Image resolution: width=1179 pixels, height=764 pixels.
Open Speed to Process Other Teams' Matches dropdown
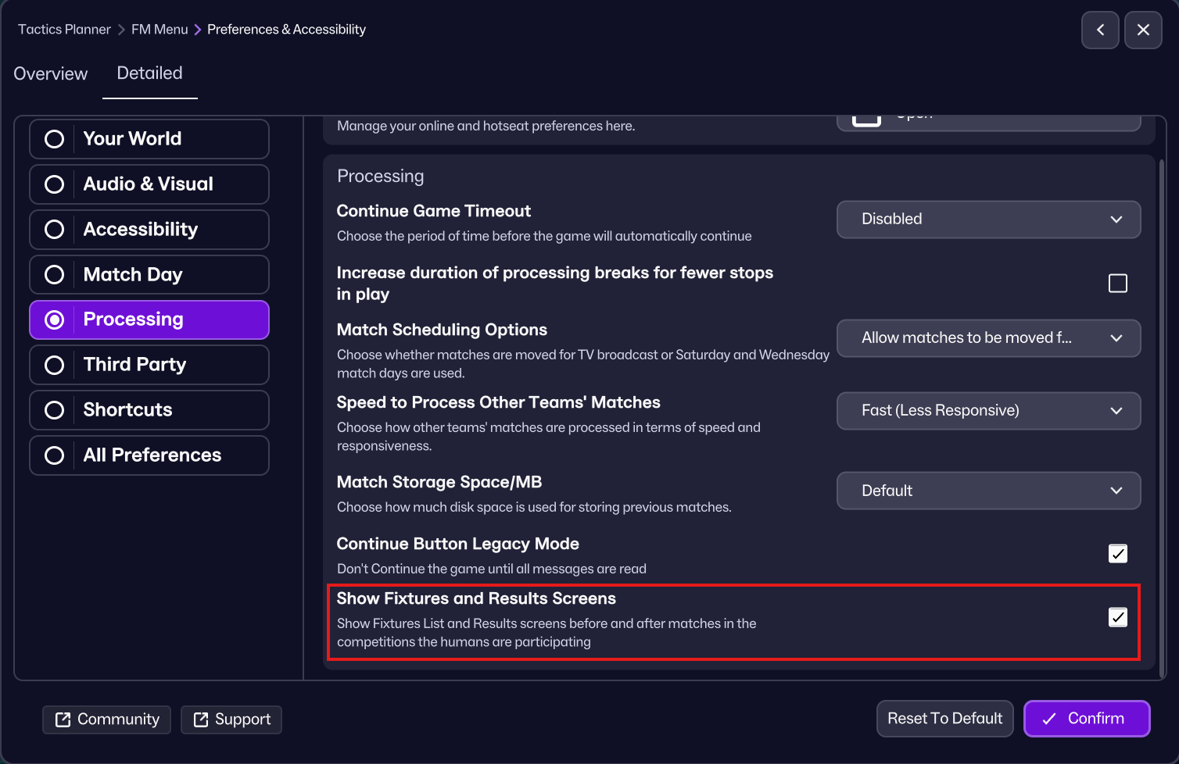pyautogui.click(x=988, y=411)
